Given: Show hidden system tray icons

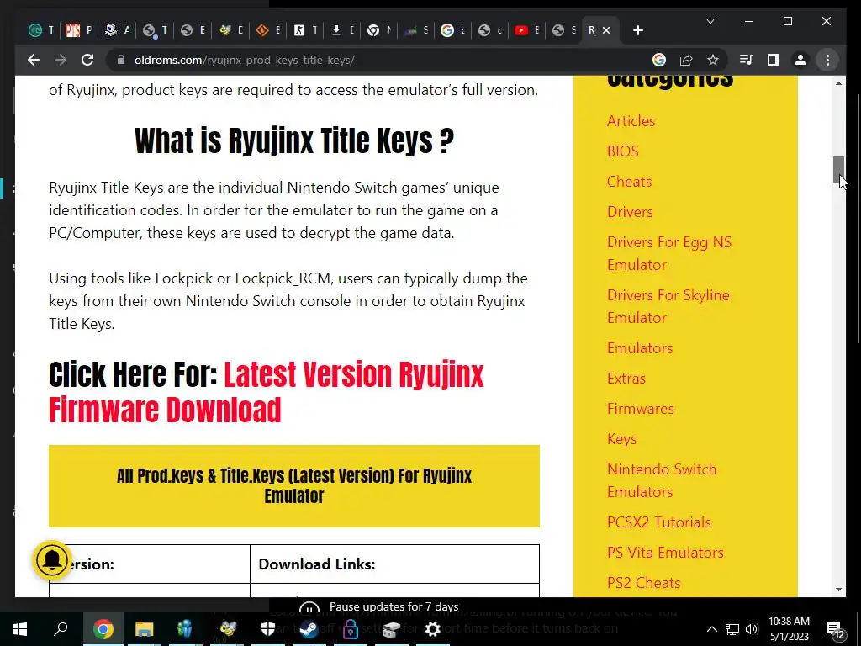Looking at the screenshot, I should pyautogui.click(x=711, y=629).
